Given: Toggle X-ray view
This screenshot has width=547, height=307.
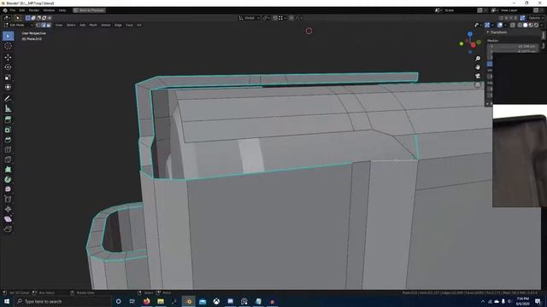Looking at the screenshot, I should point(513,25).
